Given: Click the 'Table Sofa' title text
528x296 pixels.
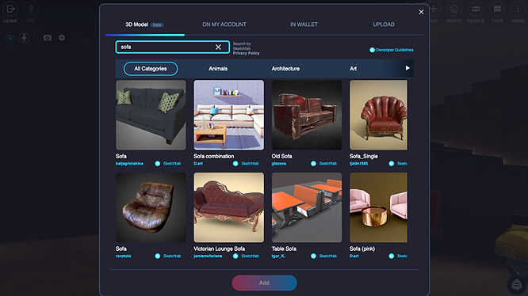Looking at the screenshot, I should point(284,249).
